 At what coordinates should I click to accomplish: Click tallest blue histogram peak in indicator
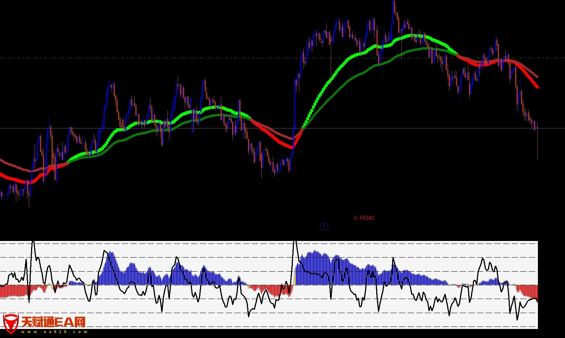316,251
